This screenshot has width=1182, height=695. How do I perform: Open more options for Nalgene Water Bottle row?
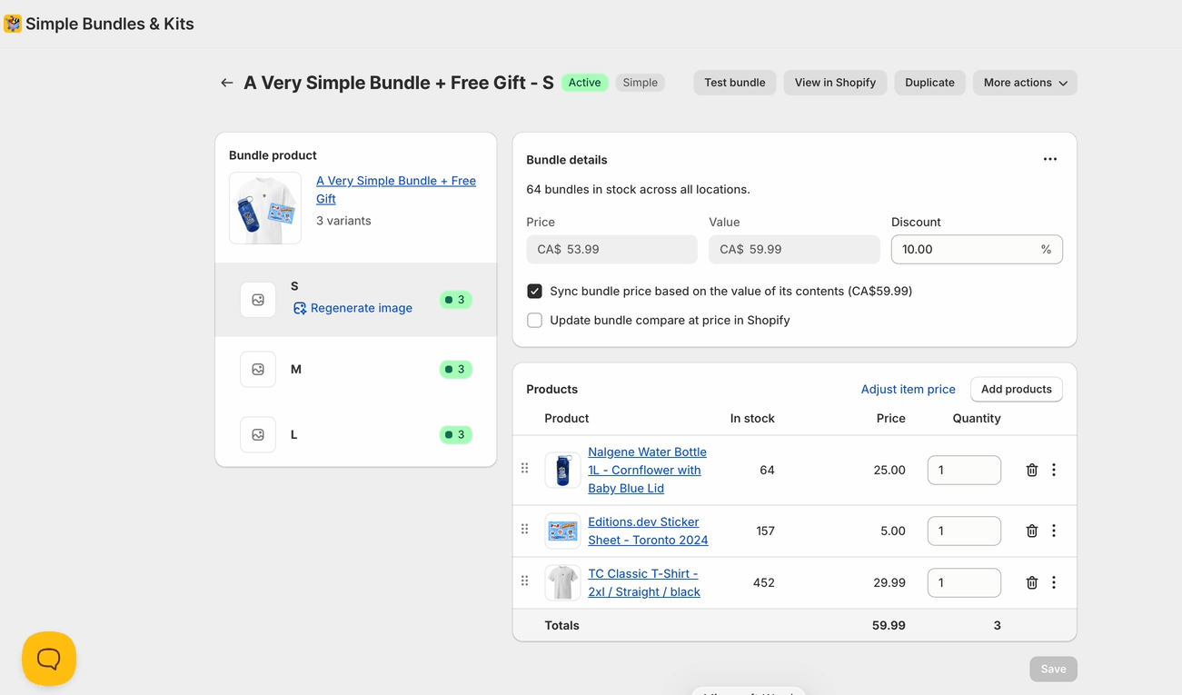(x=1054, y=470)
